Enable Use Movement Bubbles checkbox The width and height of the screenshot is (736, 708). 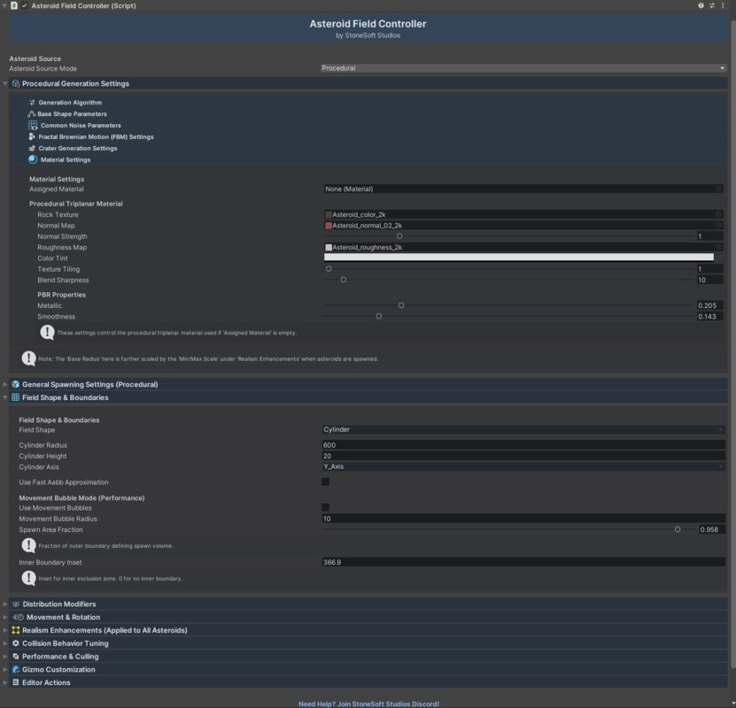(325, 507)
